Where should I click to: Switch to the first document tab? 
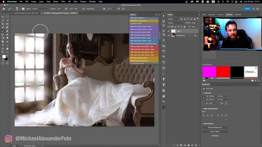(x=26, y=13)
